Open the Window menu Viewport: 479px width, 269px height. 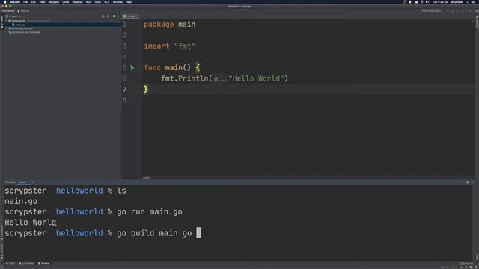[118, 1]
